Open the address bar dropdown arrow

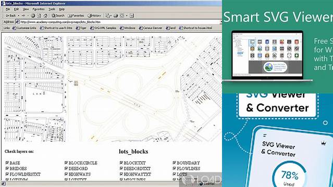point(221,22)
